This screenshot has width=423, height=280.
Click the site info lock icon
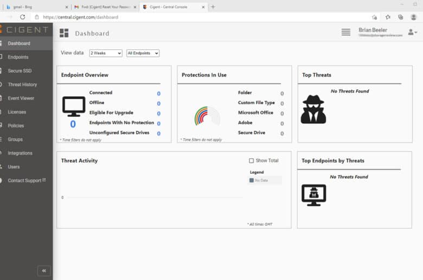pos(37,17)
